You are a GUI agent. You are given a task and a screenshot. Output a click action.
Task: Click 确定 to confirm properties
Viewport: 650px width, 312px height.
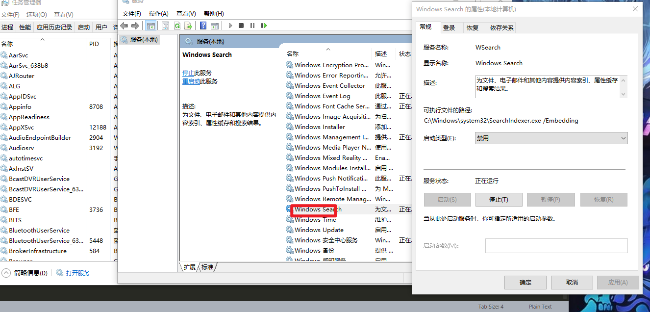point(525,283)
